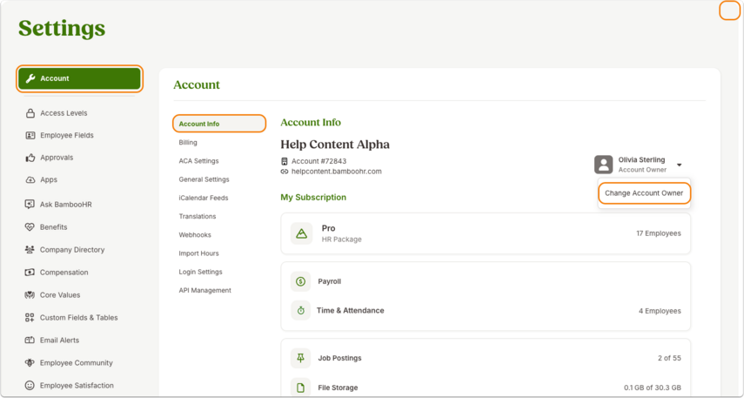Click the lock icon for Access Levels
744x398 pixels.
tap(30, 113)
